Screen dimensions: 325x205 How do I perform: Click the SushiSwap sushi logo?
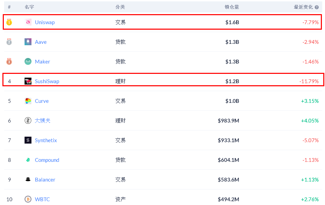(x=28, y=81)
